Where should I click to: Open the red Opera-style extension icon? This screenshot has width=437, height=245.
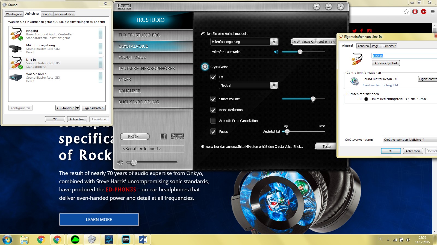(415, 11)
